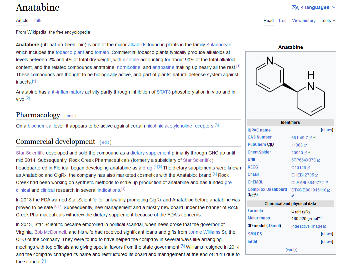Open PubChem CID 11388 link
The width and height of the screenshot is (348, 267).
[299, 145]
